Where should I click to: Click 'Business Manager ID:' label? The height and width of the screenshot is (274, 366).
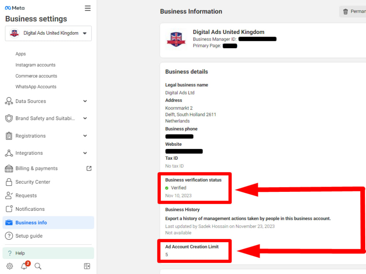(x=214, y=39)
